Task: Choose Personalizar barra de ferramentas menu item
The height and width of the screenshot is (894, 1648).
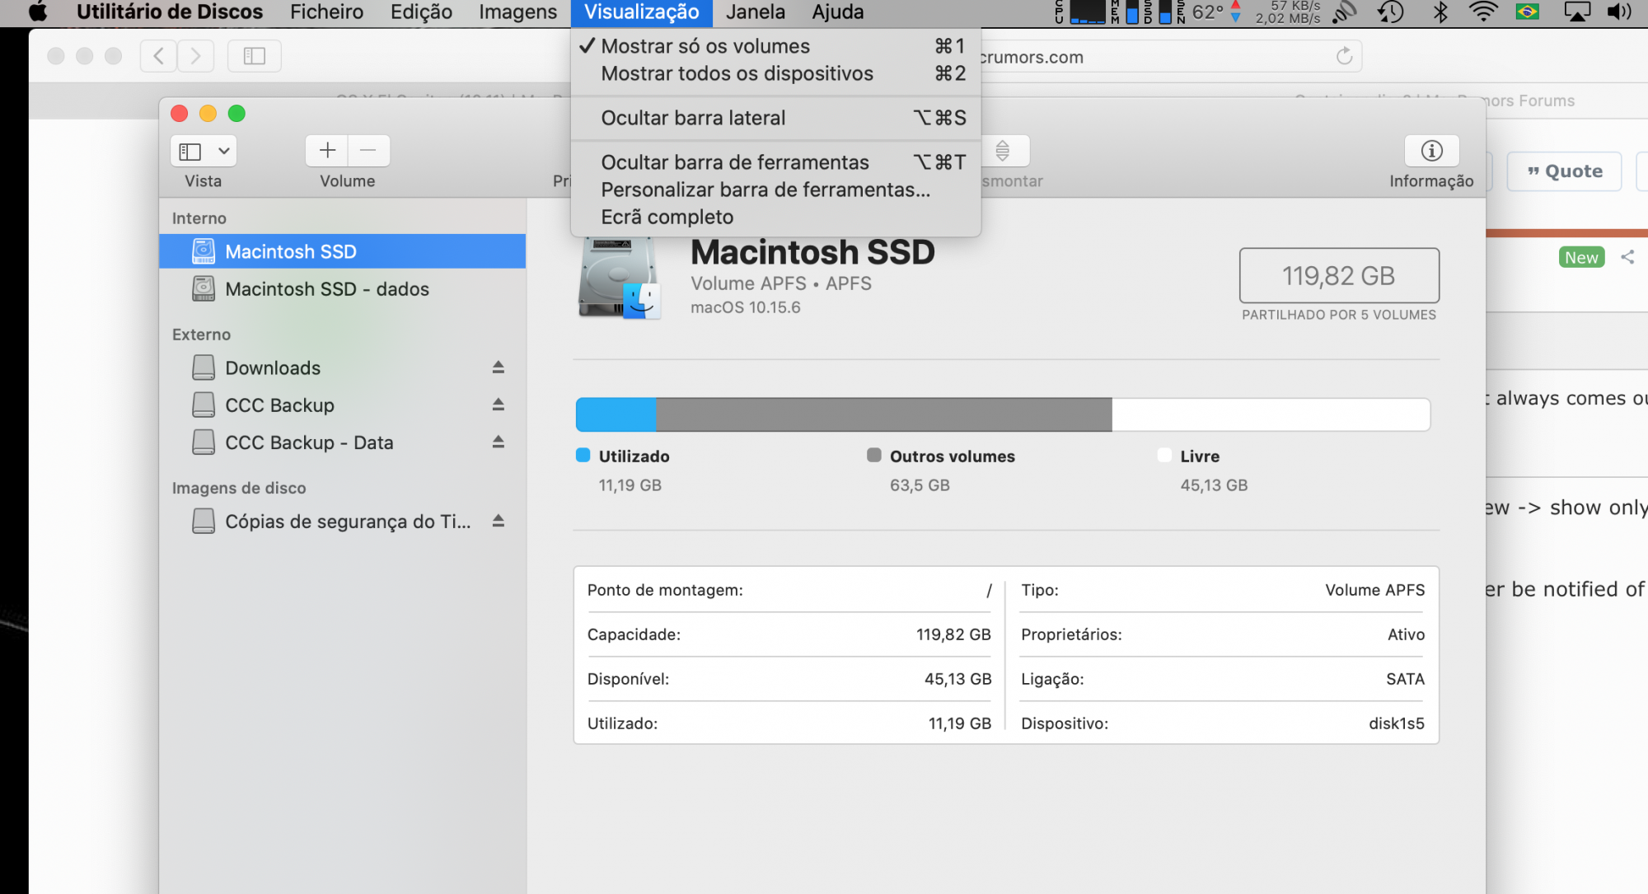Action: [765, 190]
